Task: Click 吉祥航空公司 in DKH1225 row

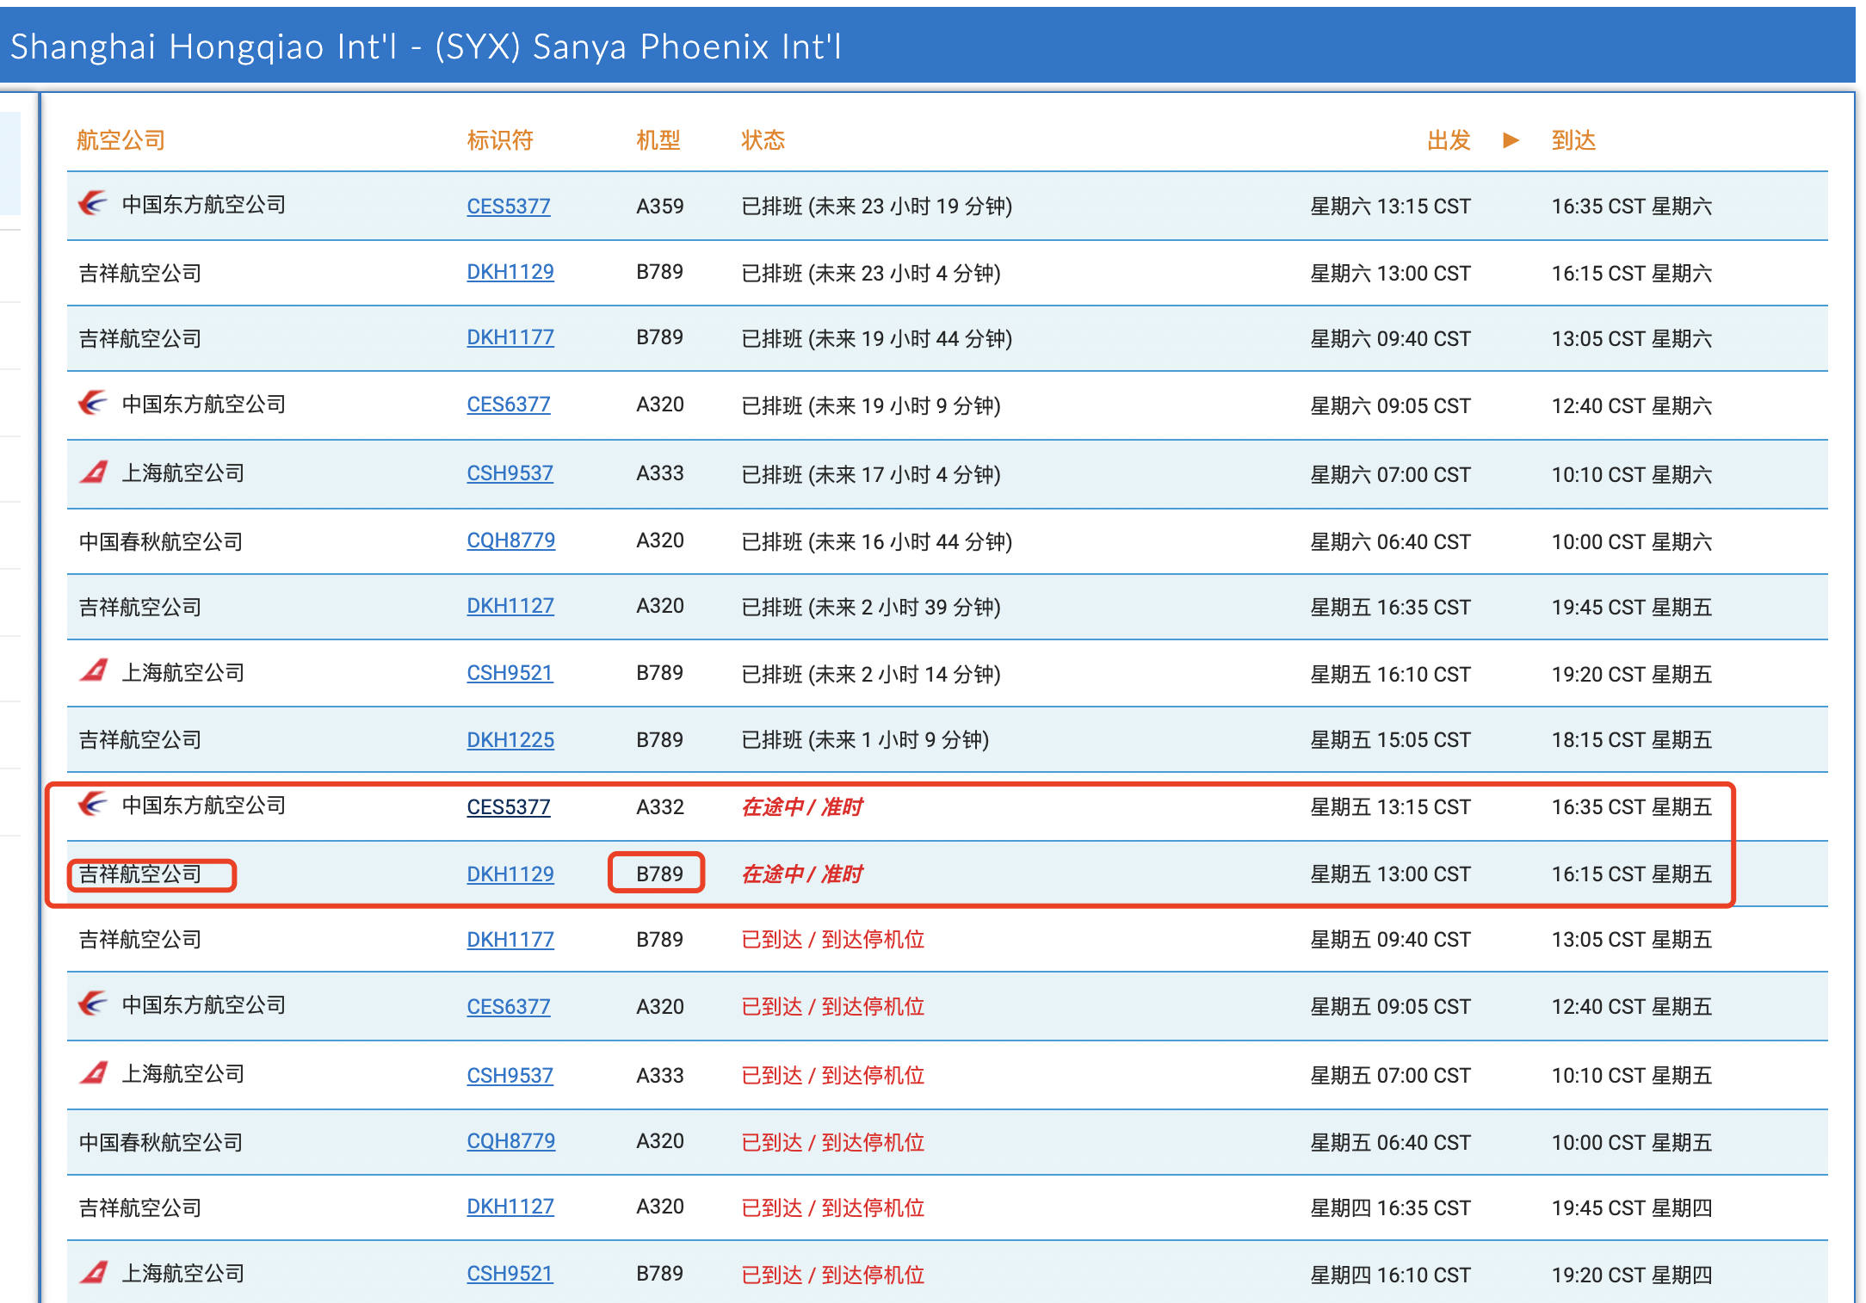Action: [140, 740]
